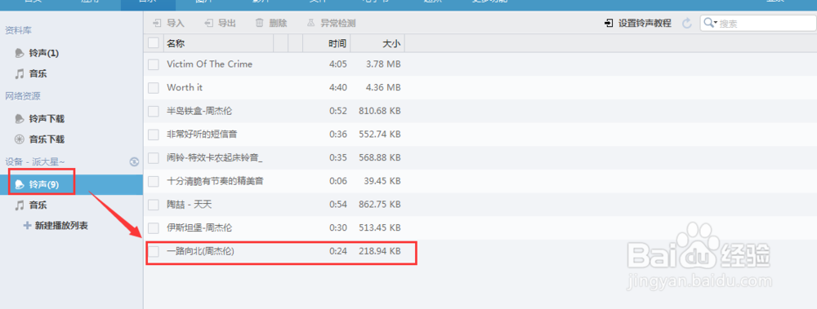Check the box for Victim Of The Crime
This screenshot has width=817, height=309.
point(154,64)
